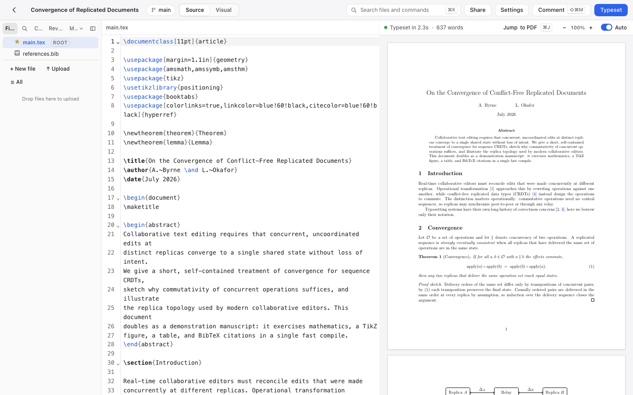The width and height of the screenshot is (633, 395).
Task: Switch to Source editor mode
Action: [195, 10]
